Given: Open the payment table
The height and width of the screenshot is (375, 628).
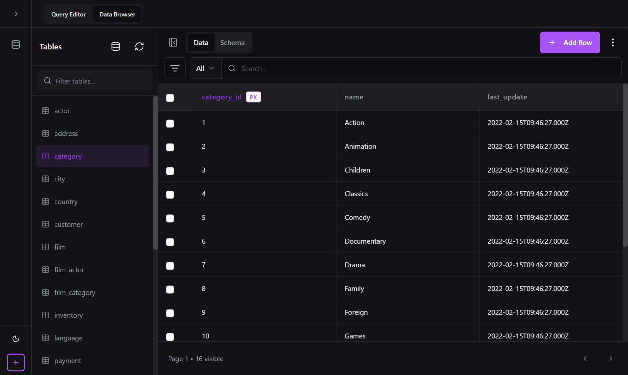Looking at the screenshot, I should [x=92, y=361].
